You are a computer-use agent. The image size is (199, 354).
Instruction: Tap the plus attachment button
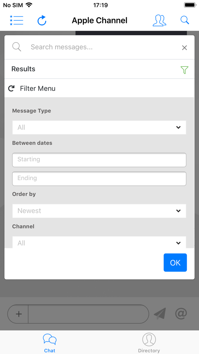pyautogui.click(x=19, y=314)
